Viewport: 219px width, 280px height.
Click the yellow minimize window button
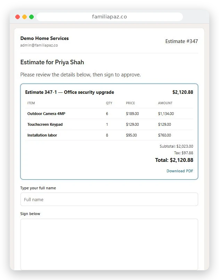(24, 17)
